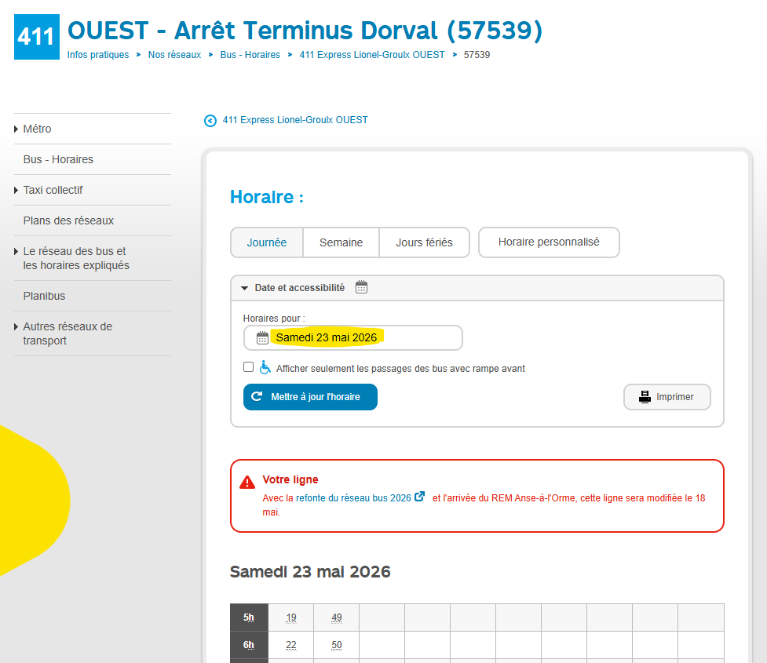The image size is (767, 663).
Task: Click external link icon after refonte link
Action: pyautogui.click(x=420, y=497)
